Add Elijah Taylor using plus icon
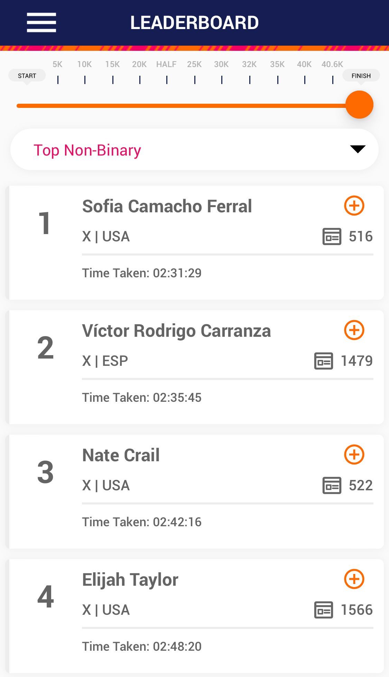This screenshot has height=677, width=389. coord(354,579)
